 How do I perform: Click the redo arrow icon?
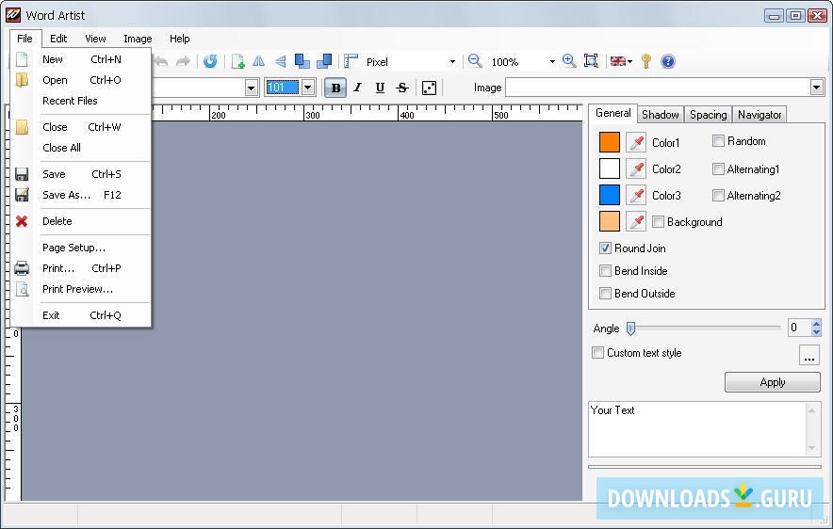[x=183, y=61]
